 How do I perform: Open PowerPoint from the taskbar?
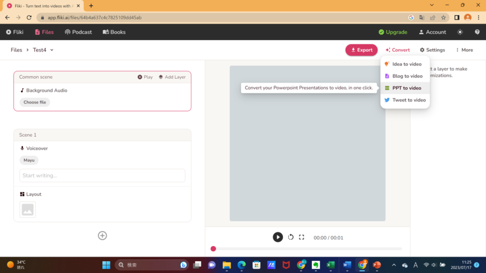377,265
